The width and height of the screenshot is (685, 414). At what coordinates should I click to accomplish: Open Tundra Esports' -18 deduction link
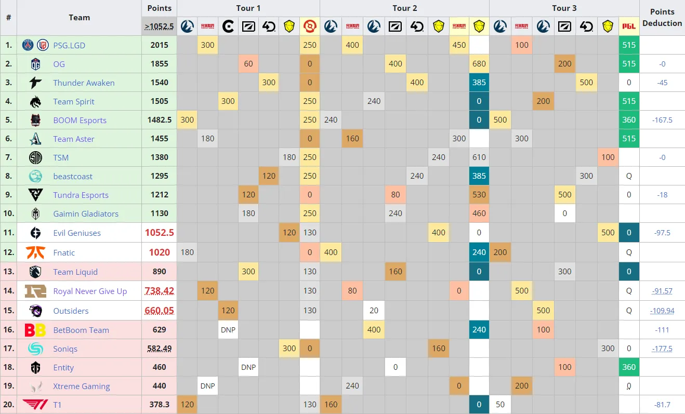pyautogui.click(x=662, y=195)
